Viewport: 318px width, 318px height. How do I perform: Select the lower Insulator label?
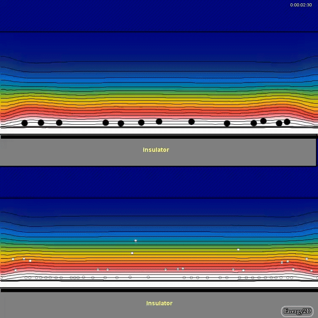click(159, 303)
